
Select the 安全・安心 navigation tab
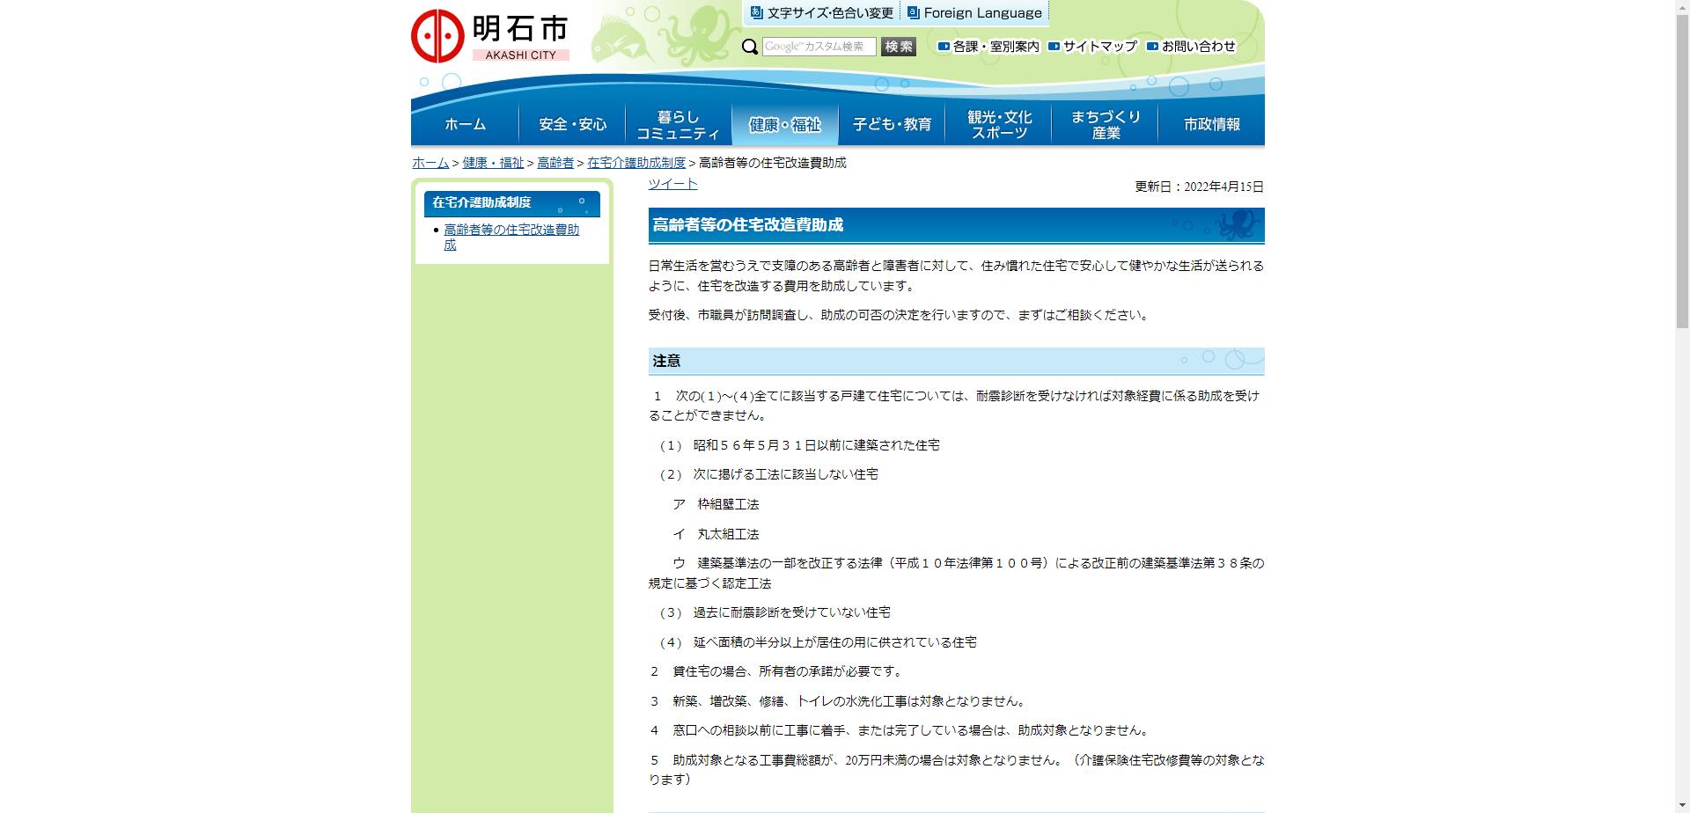pyautogui.click(x=572, y=124)
